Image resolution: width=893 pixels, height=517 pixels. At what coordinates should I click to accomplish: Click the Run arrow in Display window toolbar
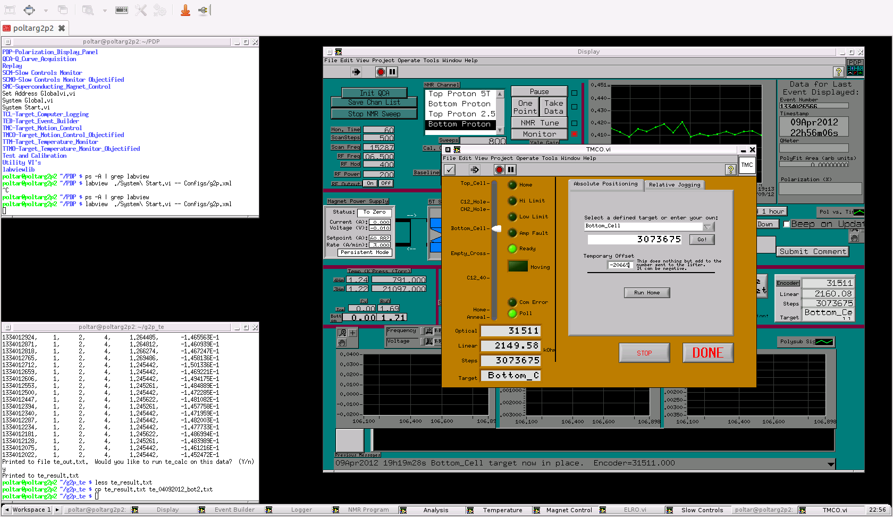356,72
